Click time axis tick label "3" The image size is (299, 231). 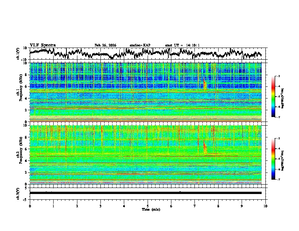click(100, 206)
